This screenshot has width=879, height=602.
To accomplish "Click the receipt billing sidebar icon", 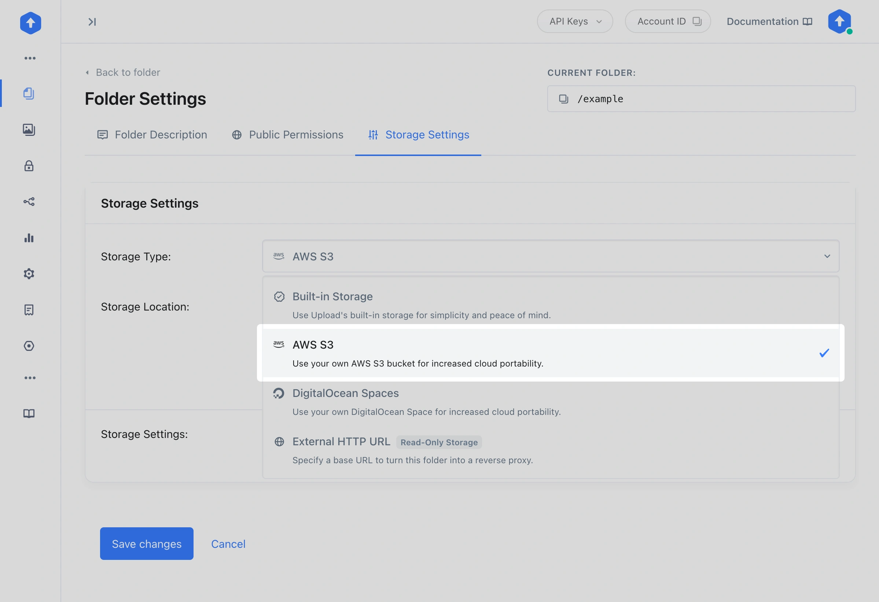I will (29, 310).
